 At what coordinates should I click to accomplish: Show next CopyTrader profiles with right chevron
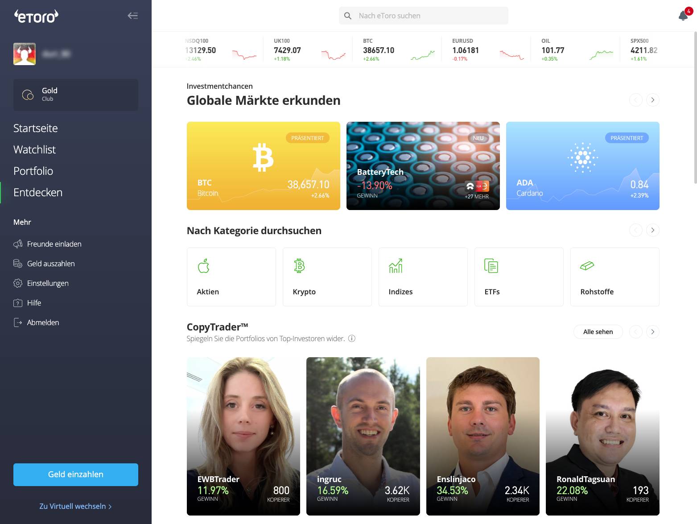(x=652, y=332)
